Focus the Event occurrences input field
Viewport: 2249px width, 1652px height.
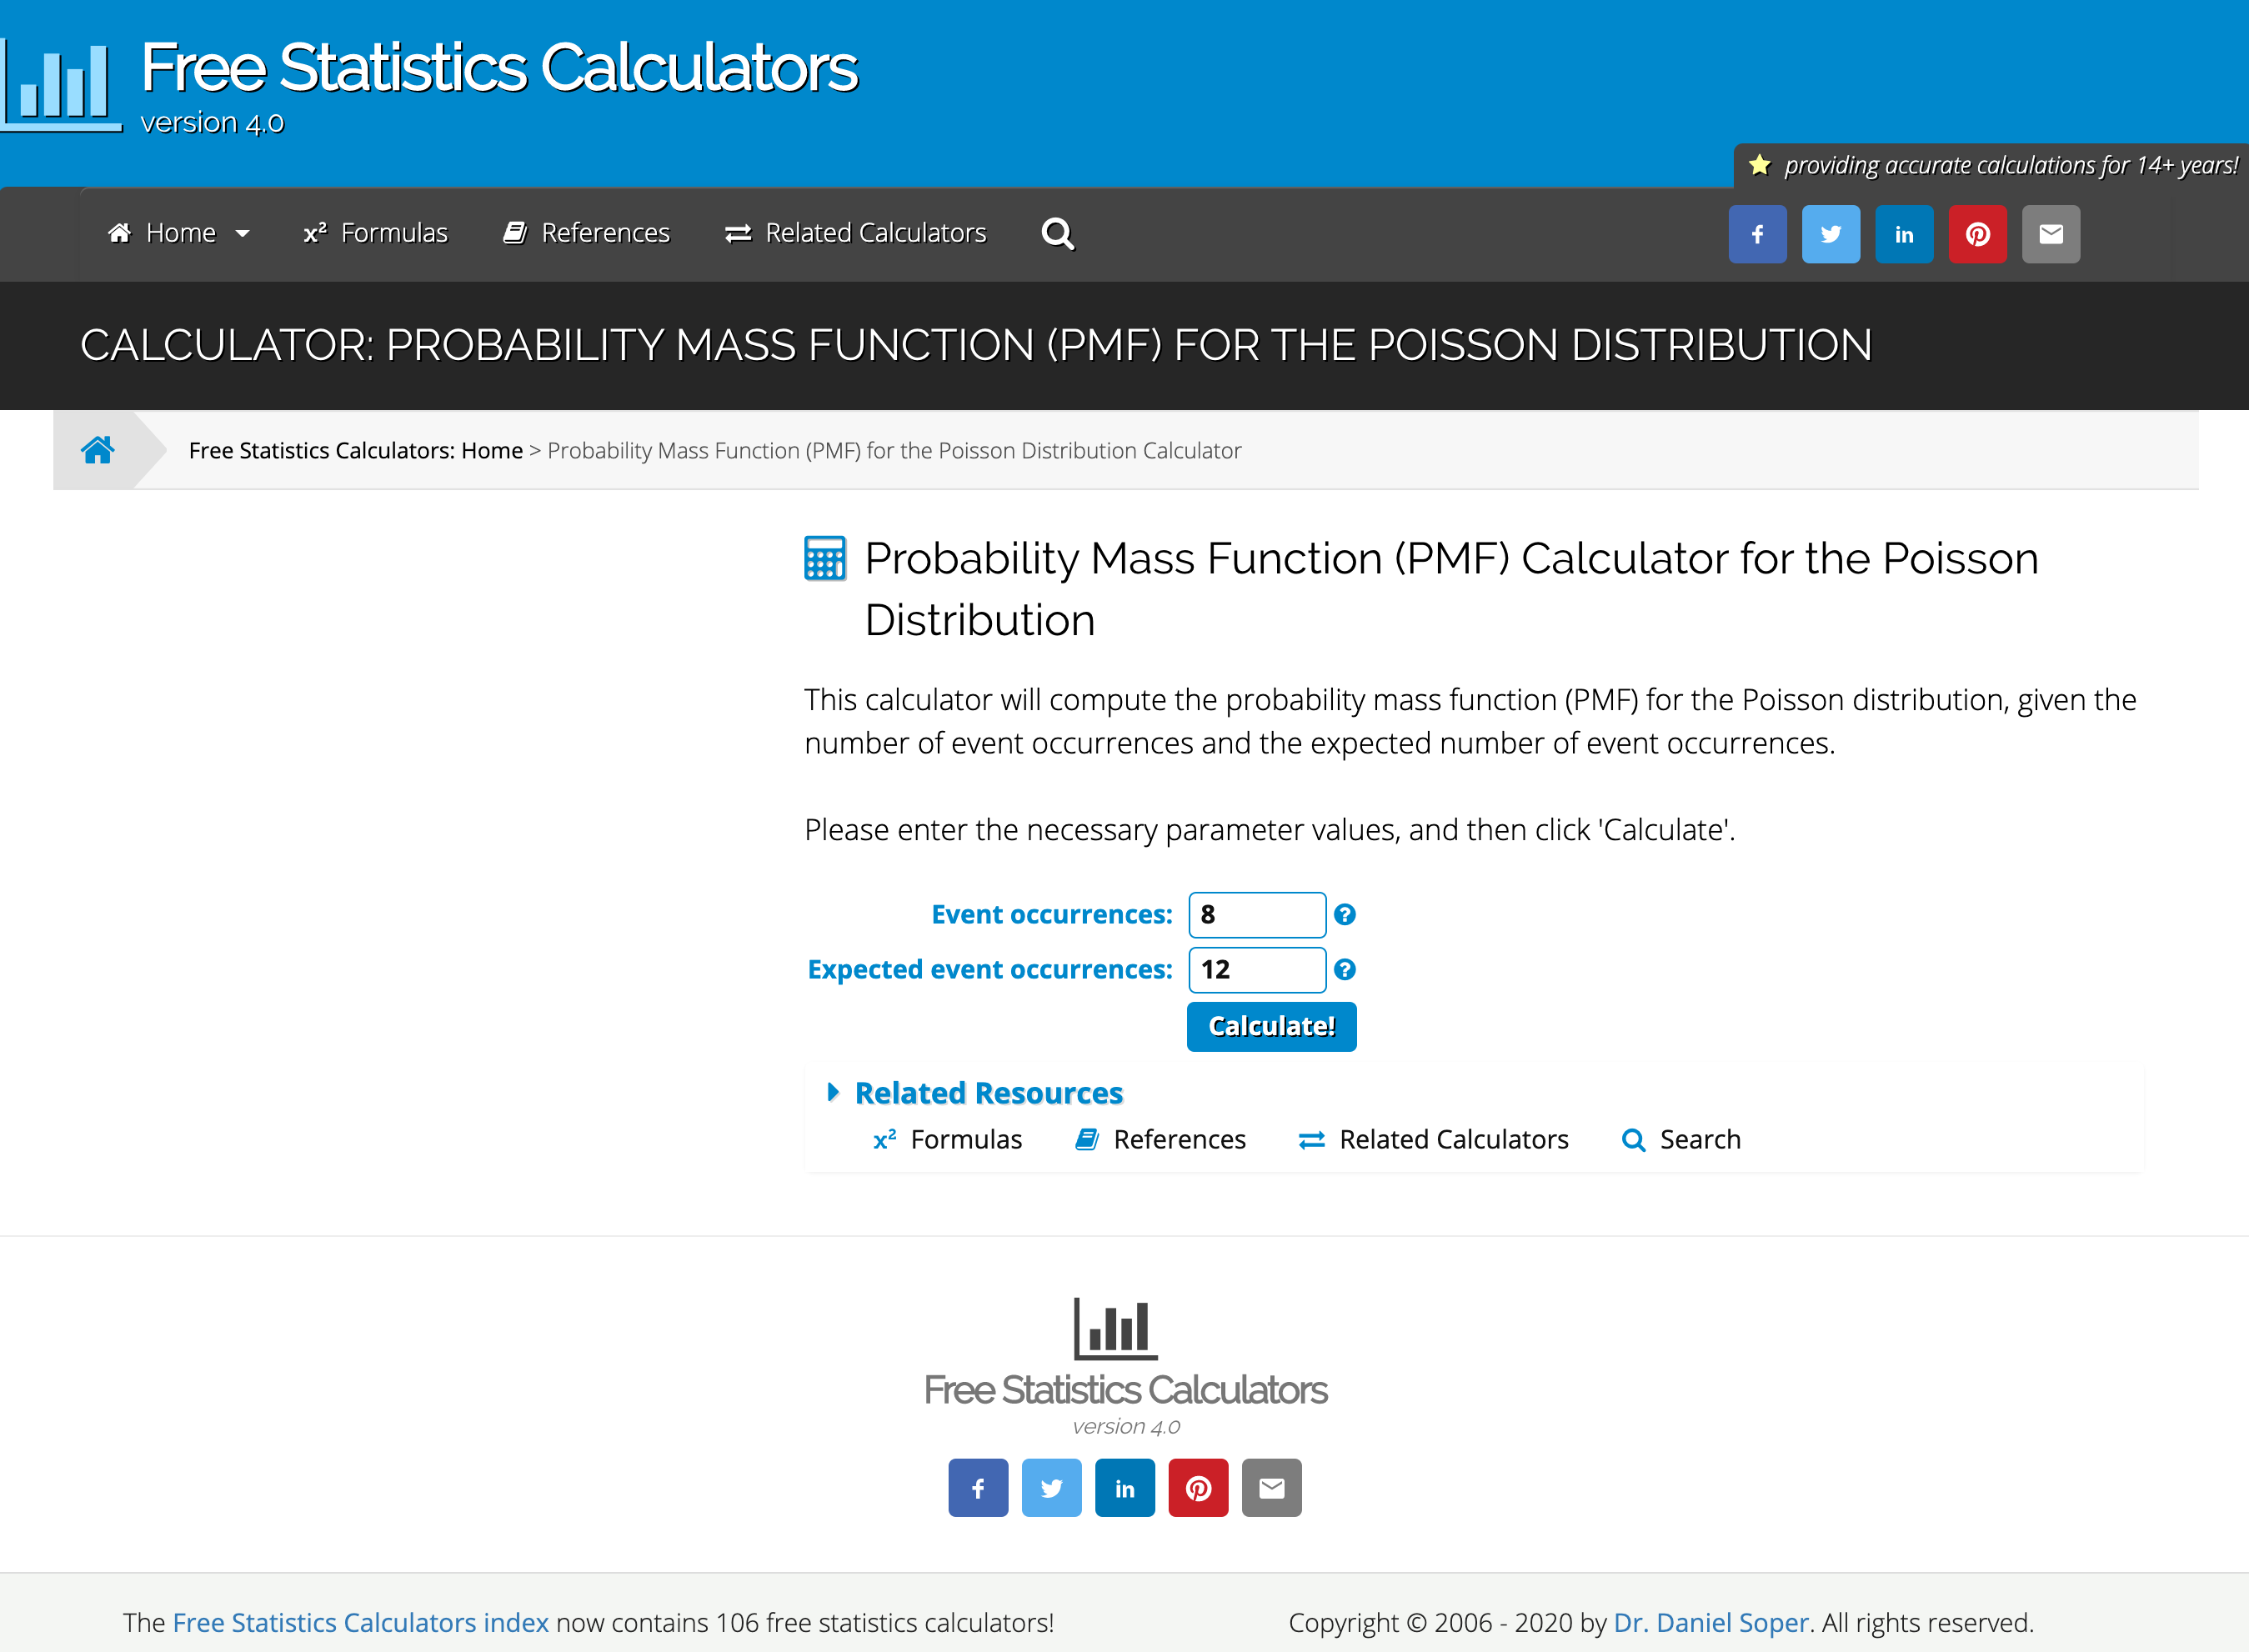click(x=1256, y=914)
